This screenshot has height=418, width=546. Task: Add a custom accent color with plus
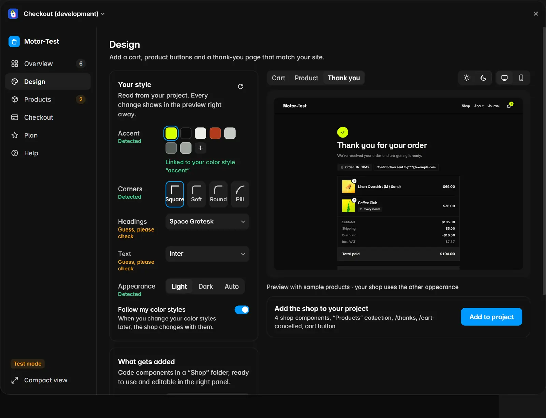tap(201, 148)
